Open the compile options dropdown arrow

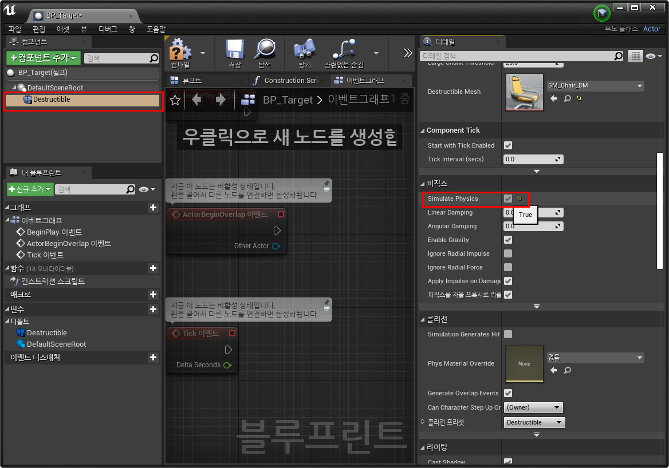[203, 53]
